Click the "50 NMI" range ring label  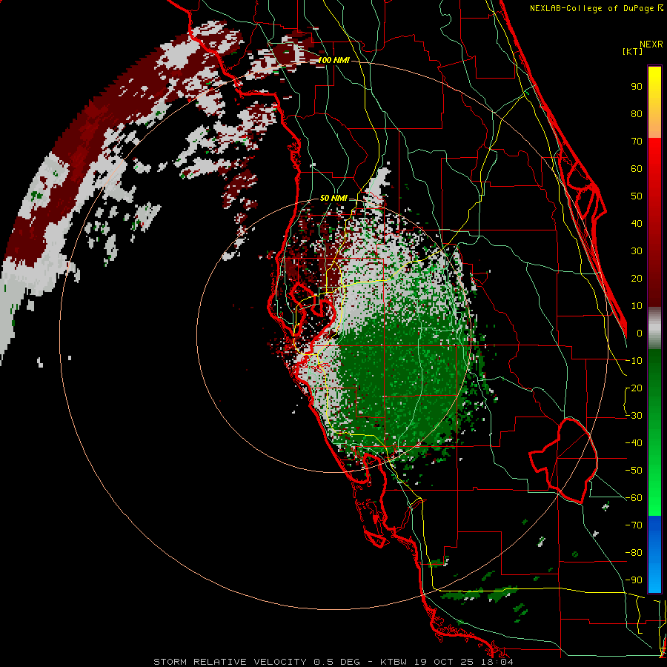coord(334,198)
